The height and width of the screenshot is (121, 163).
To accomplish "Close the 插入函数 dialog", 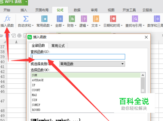I will click(x=146, y=37).
